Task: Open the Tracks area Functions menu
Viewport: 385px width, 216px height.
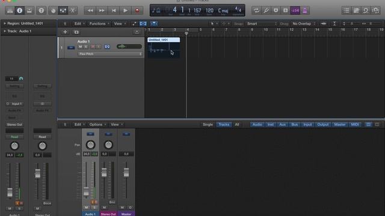Action: click(99, 23)
